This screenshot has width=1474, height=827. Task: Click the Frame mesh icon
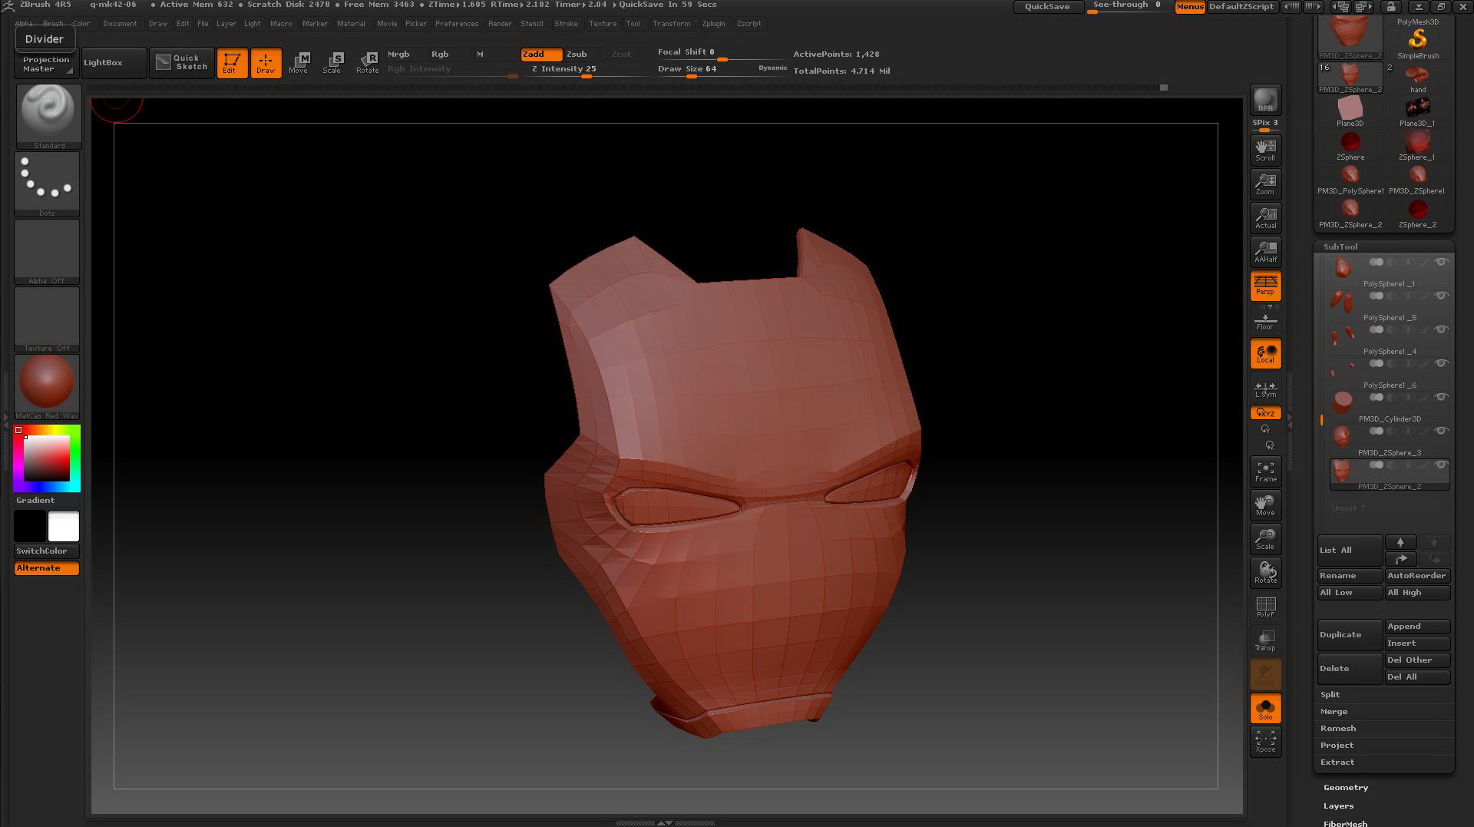1265,471
